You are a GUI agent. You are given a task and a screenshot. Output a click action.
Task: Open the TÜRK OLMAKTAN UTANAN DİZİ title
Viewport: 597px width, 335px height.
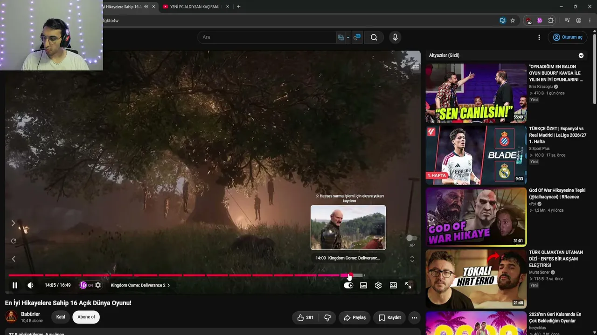(556, 259)
